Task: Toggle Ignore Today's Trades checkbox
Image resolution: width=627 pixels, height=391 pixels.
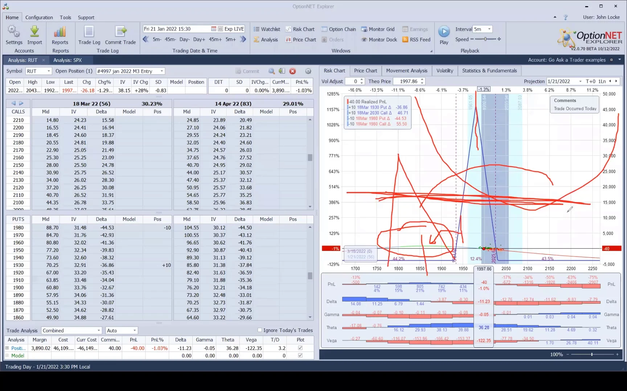Action: pyautogui.click(x=260, y=330)
